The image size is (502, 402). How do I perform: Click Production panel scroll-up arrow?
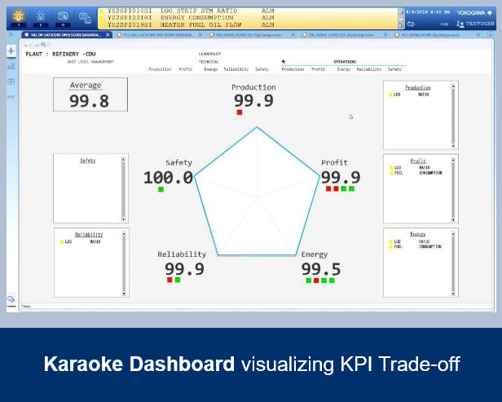click(x=453, y=86)
